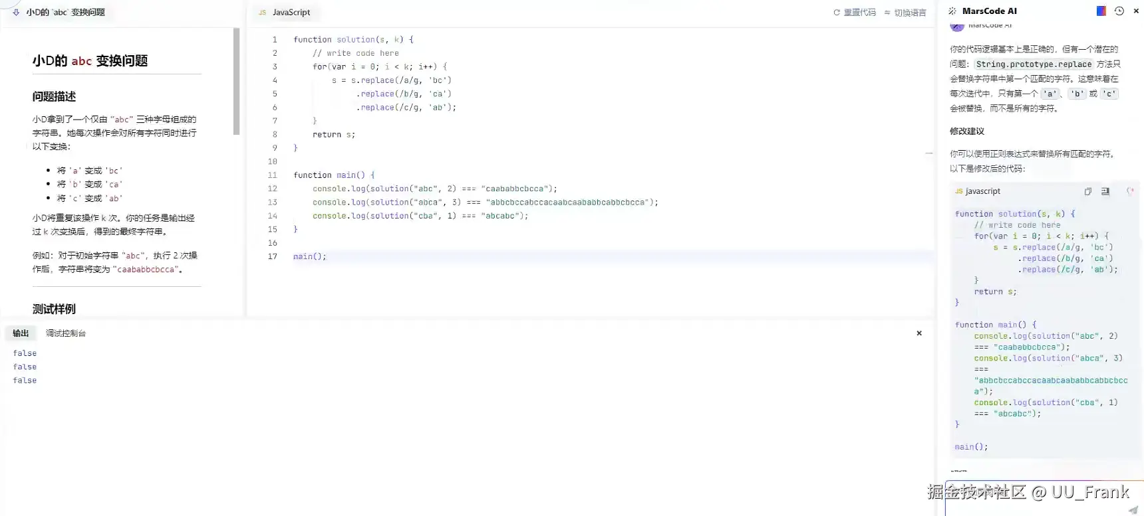Image resolution: width=1144 pixels, height=516 pixels.
Task: Click the blue-red gradient theme swatch
Action: click(x=1101, y=11)
